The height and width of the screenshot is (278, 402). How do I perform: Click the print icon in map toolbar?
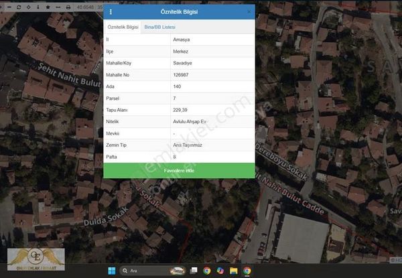pos(68,7)
